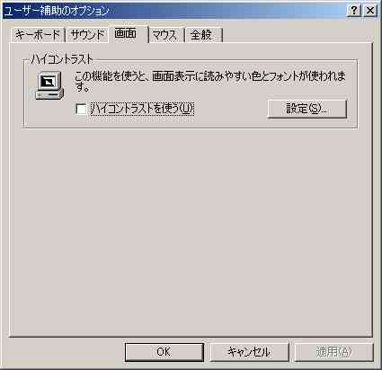
Task: Show the 全般 tab
Action: (x=203, y=35)
